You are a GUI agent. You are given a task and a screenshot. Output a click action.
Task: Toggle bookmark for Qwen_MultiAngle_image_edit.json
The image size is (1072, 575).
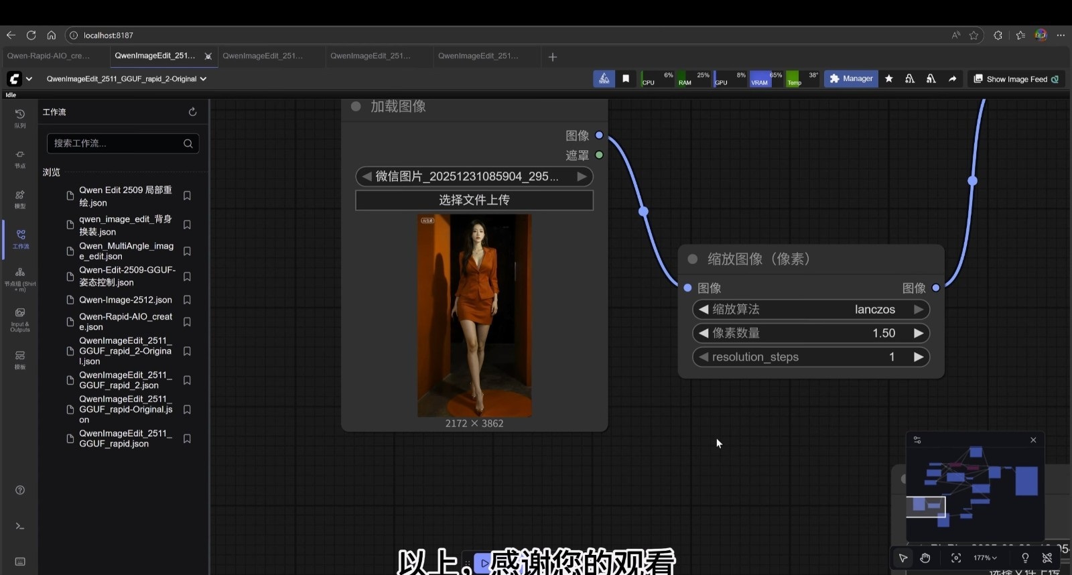[x=188, y=251]
